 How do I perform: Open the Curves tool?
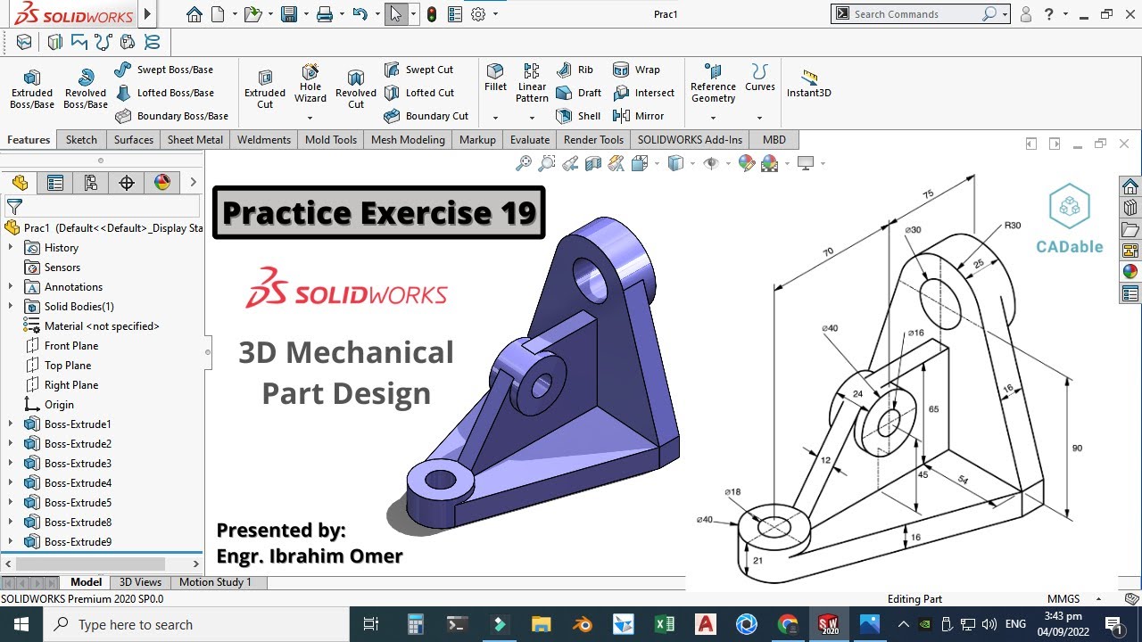pyautogui.click(x=760, y=78)
